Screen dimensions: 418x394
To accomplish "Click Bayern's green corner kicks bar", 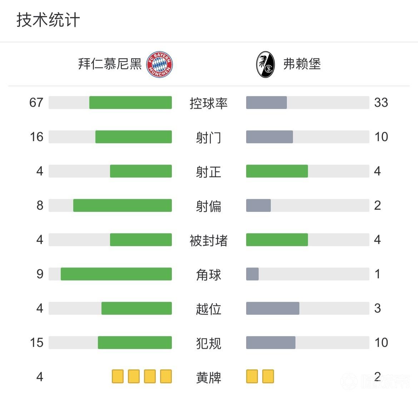I will [x=116, y=274].
